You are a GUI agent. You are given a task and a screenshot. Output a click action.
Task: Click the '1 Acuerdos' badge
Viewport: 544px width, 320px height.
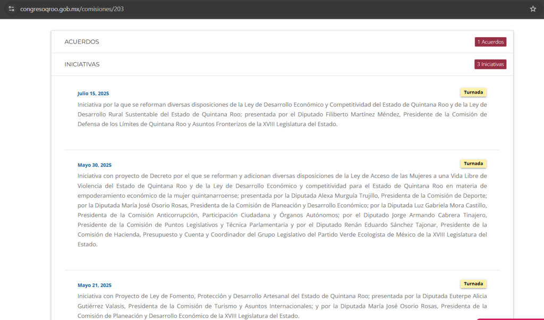pyautogui.click(x=490, y=42)
